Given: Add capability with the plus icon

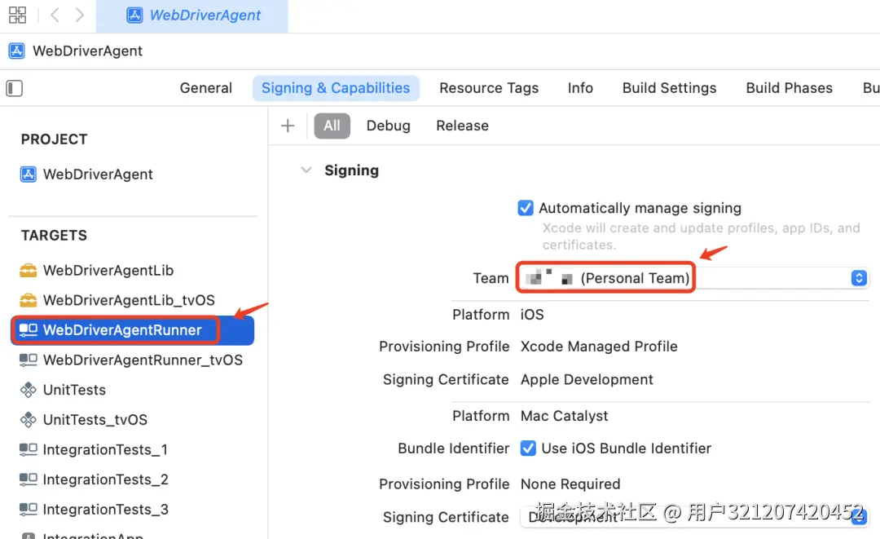Looking at the screenshot, I should [x=288, y=126].
